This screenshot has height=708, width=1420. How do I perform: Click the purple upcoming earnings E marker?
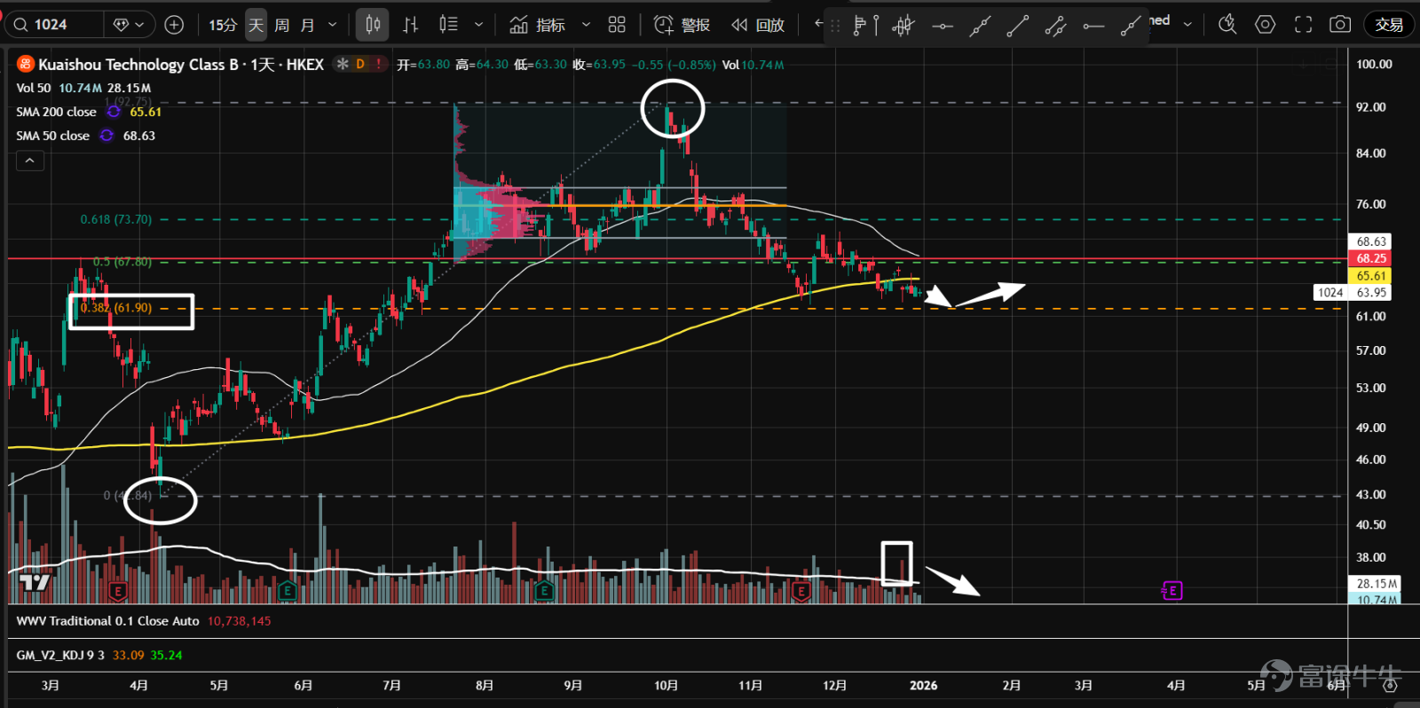1172,590
